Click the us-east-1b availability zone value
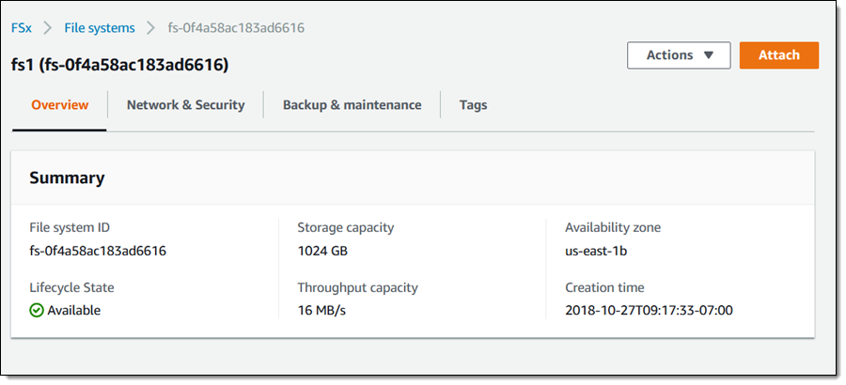846x385 pixels. pos(598,250)
